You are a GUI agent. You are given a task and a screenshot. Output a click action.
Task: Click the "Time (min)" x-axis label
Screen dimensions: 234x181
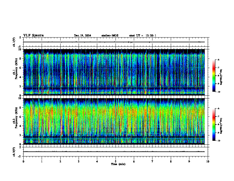[x=118, y=164]
